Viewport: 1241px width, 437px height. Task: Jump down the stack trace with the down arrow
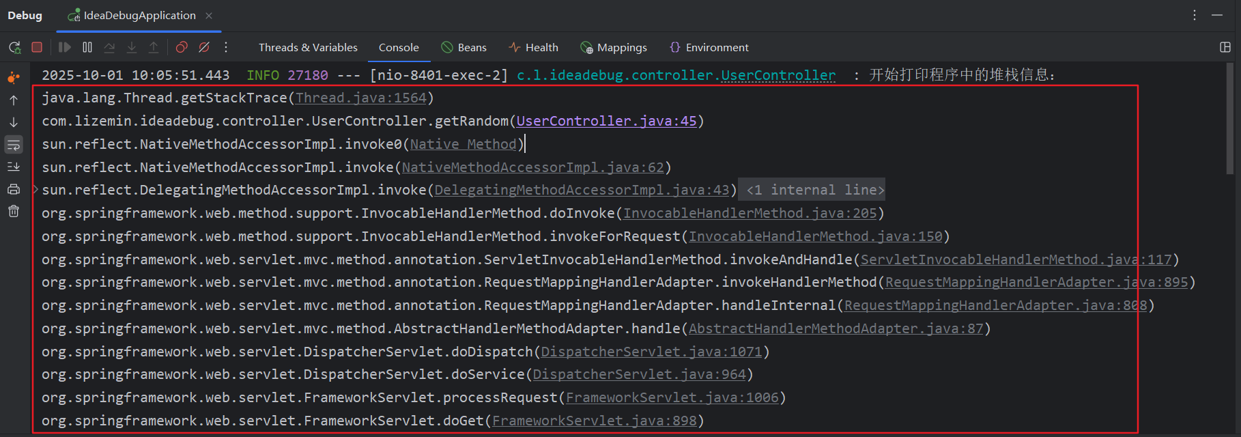14,122
